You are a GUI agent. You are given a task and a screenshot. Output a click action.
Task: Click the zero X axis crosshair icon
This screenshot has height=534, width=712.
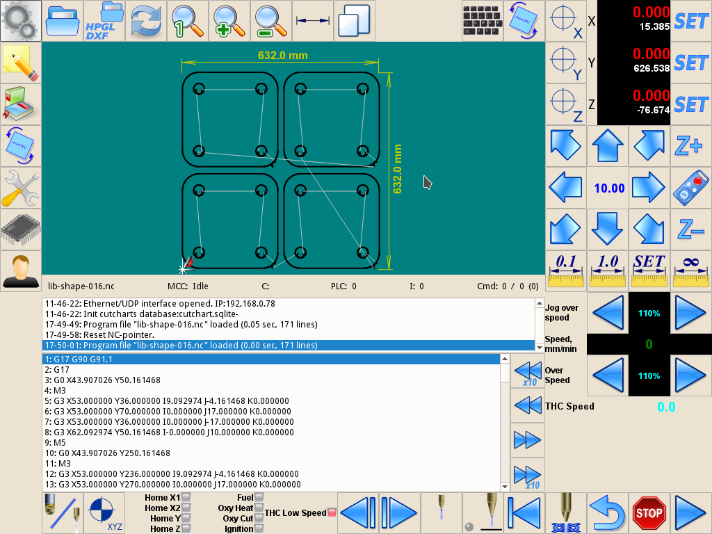coord(565,21)
